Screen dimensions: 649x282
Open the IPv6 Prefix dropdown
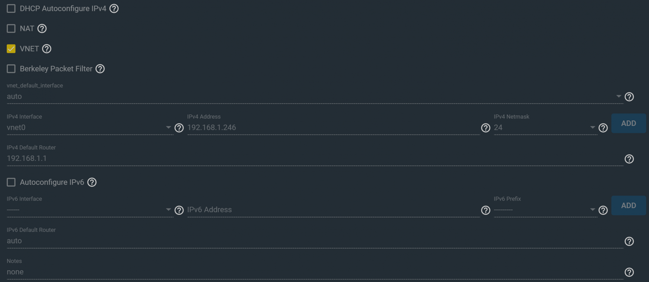pyautogui.click(x=546, y=210)
